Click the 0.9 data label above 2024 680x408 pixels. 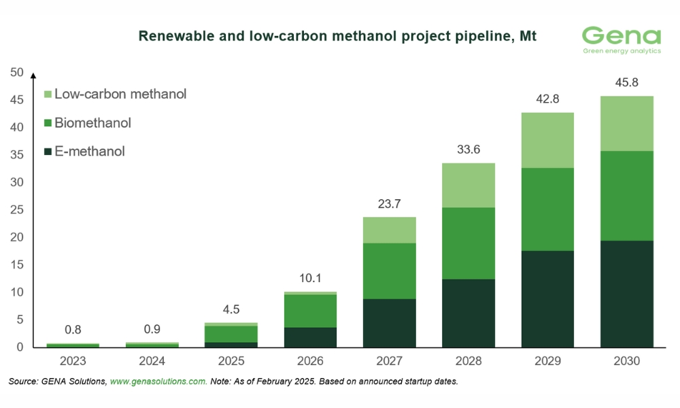pos(152,328)
